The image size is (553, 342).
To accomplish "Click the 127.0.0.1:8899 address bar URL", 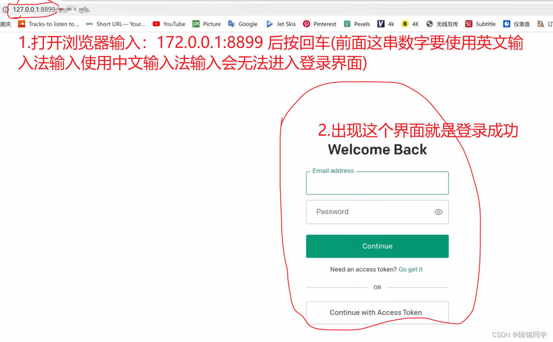I will pyautogui.click(x=34, y=9).
